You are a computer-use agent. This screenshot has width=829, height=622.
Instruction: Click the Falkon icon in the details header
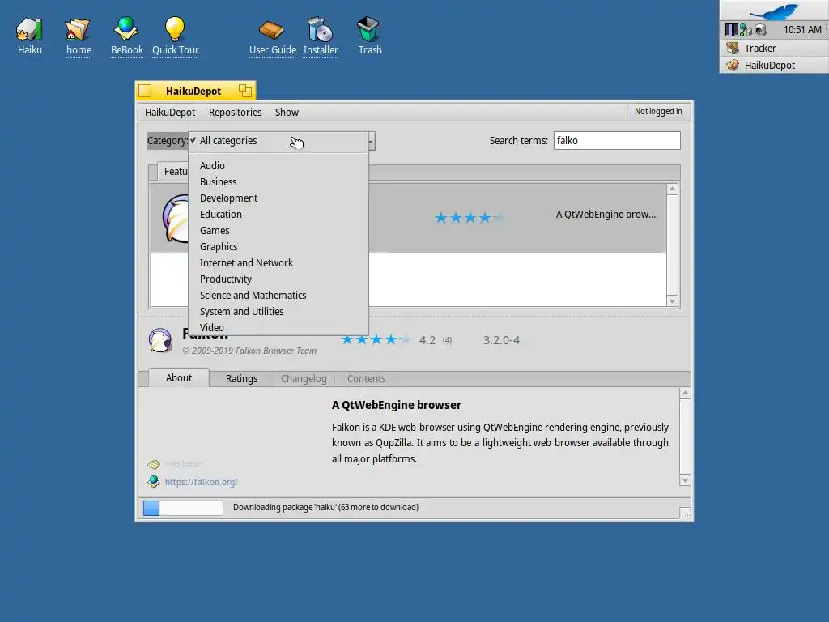point(160,340)
